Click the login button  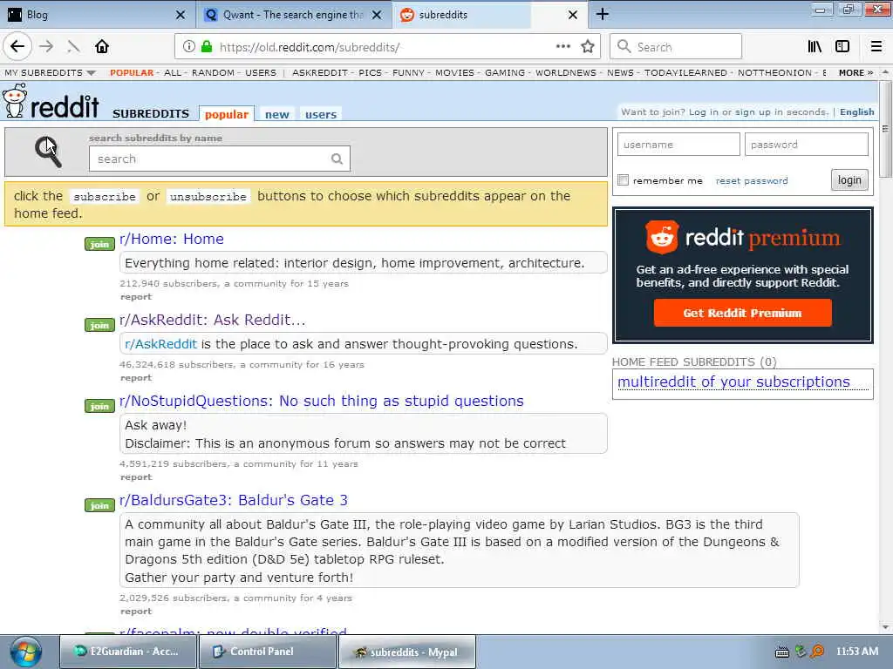849,179
